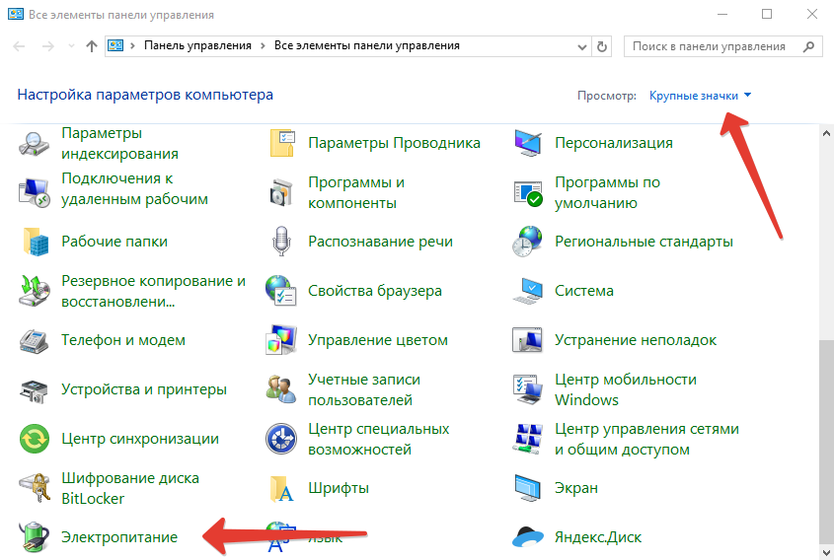834x560 pixels.
Task: Click the Центр специальных возможностей icon
Action: 281,439
